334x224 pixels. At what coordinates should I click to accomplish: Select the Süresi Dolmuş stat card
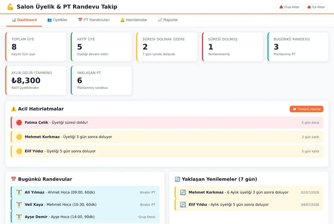tap(232, 47)
